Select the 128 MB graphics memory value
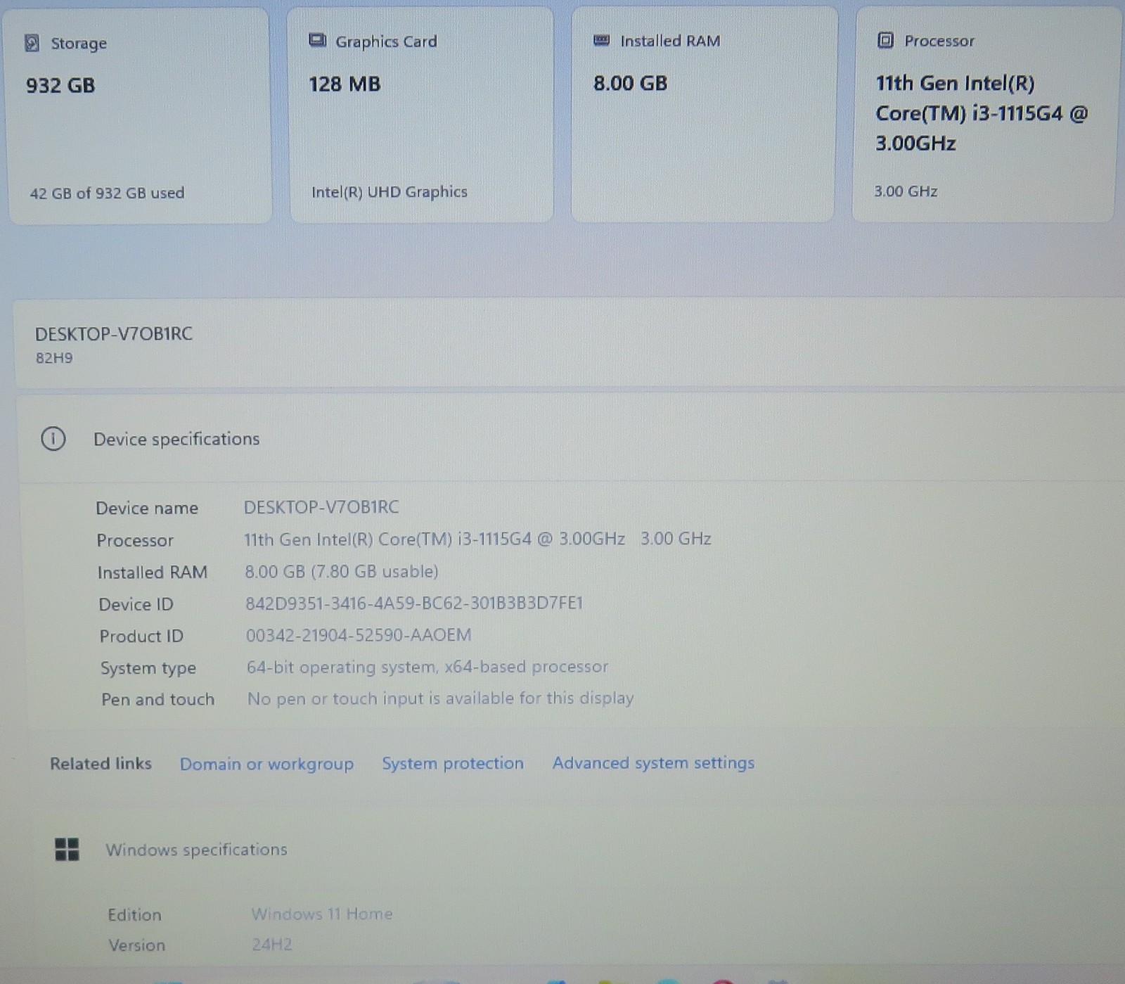 (345, 84)
